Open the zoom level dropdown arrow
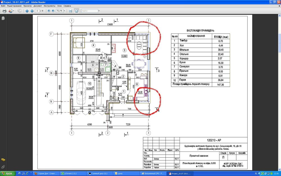Image resolution: width=281 pixels, height=176 pixels. tap(64, 11)
